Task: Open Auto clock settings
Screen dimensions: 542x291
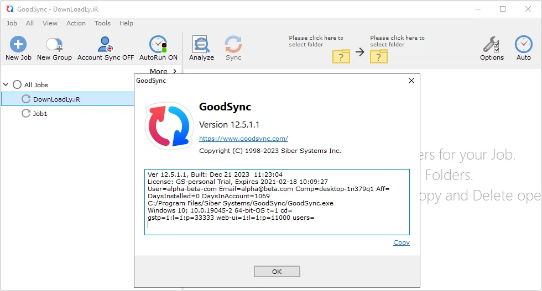Action: [523, 45]
